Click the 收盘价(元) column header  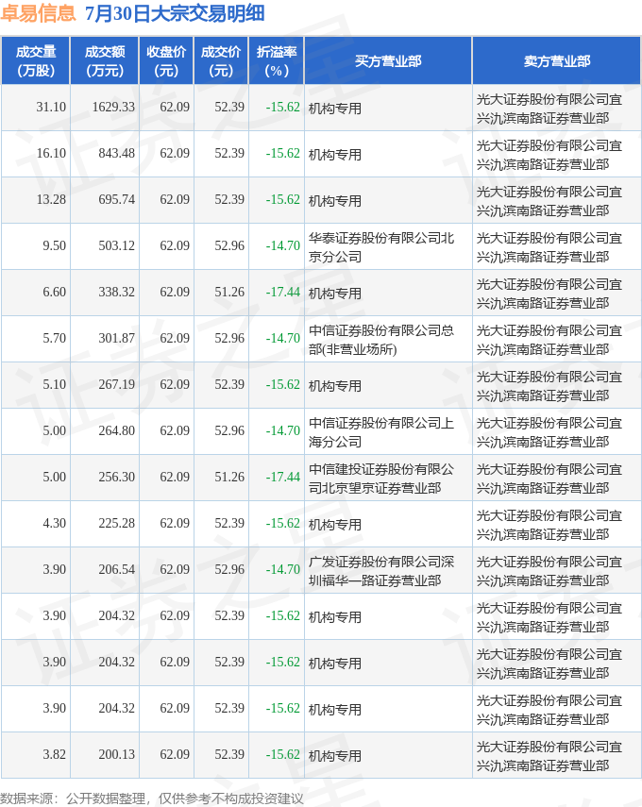coord(166,60)
